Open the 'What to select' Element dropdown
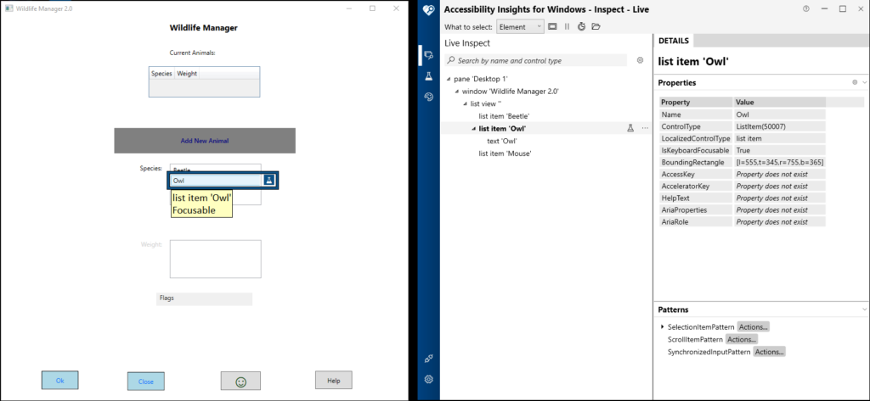The image size is (870, 401). [x=521, y=26]
